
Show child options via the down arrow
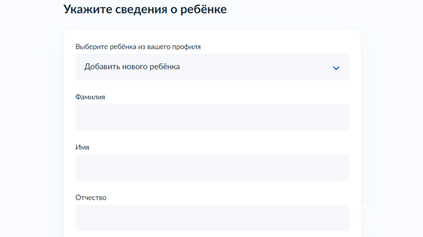click(336, 68)
